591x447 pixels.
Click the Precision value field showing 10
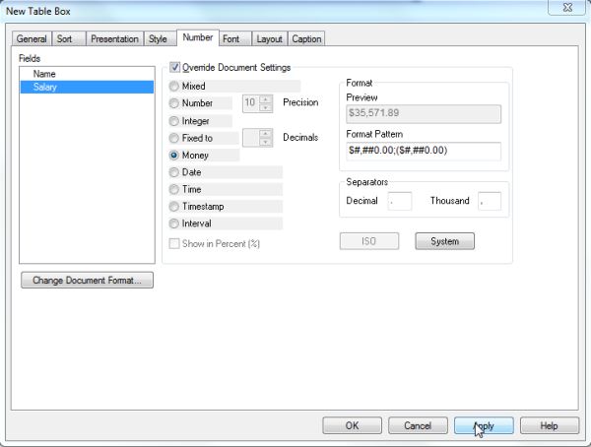(x=251, y=103)
